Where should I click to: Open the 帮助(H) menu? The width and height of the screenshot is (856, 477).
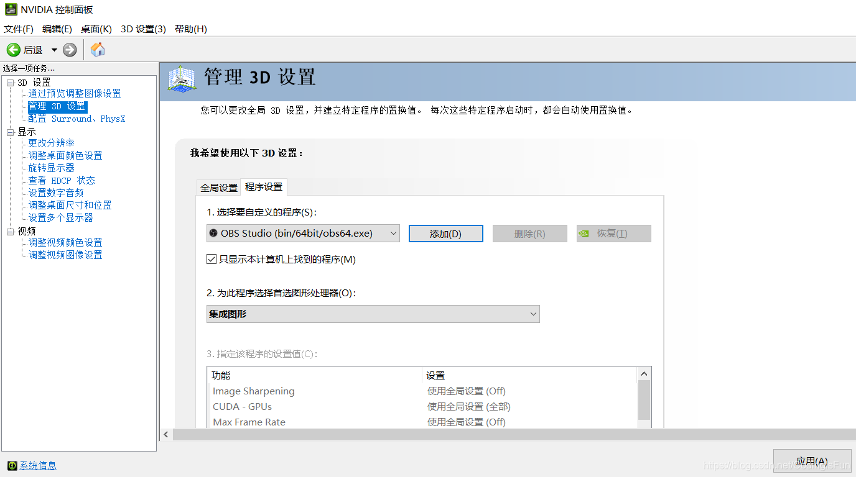[x=191, y=29]
